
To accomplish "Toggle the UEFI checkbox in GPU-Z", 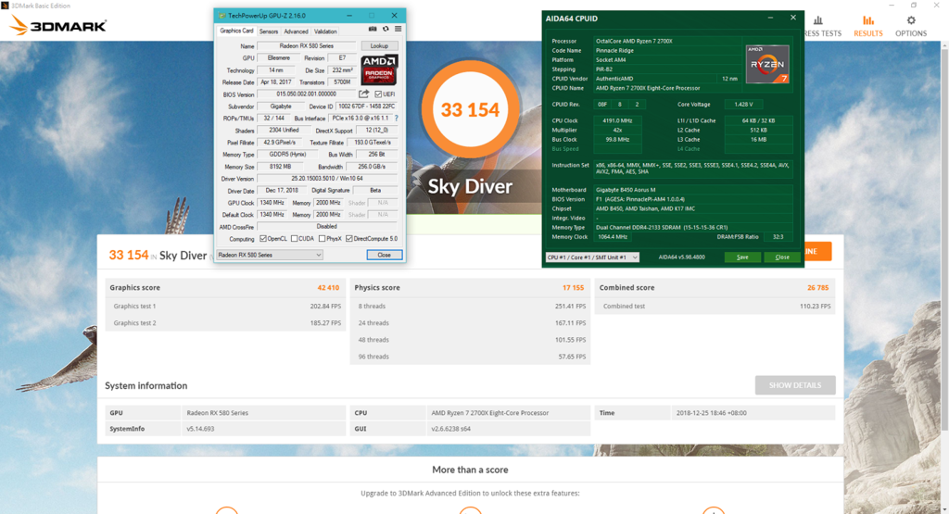I will (x=378, y=94).
